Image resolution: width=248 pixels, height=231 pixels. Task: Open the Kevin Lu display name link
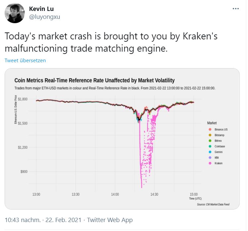[41, 9]
